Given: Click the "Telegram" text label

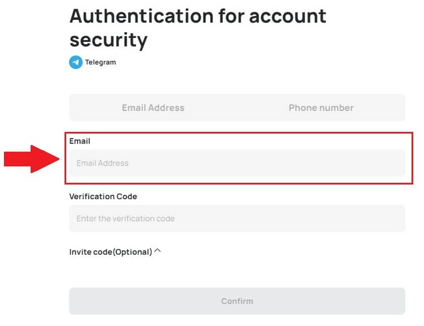Looking at the screenshot, I should [x=100, y=62].
